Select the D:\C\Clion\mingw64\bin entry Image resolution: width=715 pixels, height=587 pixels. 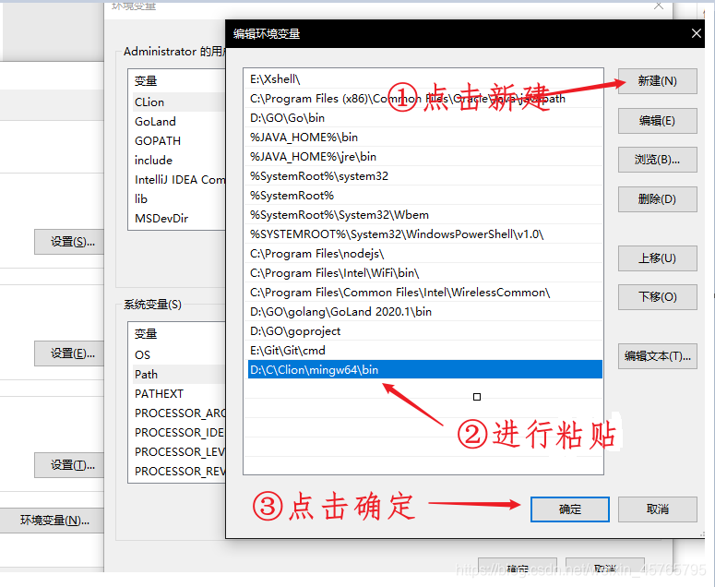tap(423, 370)
